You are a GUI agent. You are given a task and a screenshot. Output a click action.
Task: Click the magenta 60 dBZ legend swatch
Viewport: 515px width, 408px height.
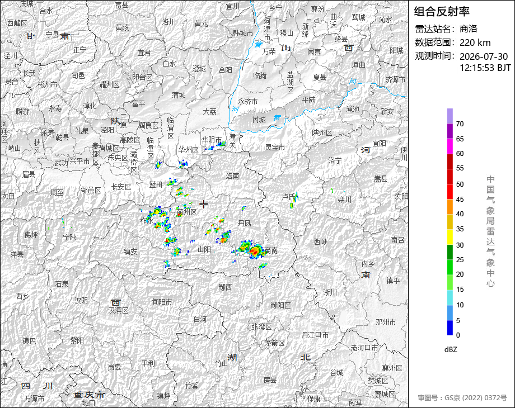tap(450, 146)
